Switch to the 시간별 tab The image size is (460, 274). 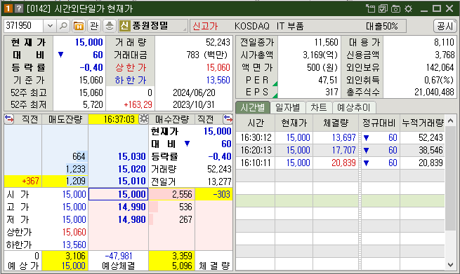252,107
